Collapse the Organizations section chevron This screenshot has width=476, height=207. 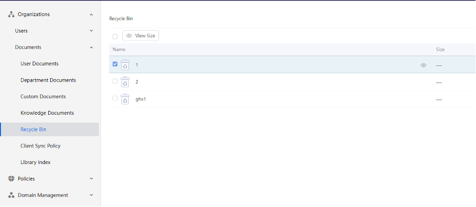[x=91, y=14]
